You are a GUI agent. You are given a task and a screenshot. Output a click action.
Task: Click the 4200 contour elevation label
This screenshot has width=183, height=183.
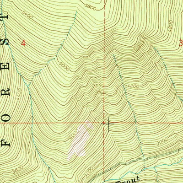tap(133, 86)
